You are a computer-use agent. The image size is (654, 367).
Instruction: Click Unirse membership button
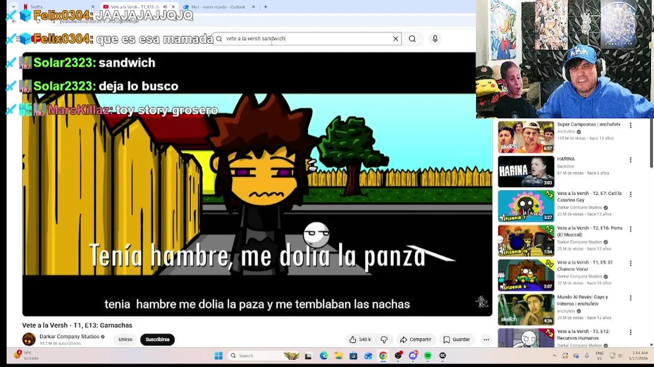pos(125,339)
